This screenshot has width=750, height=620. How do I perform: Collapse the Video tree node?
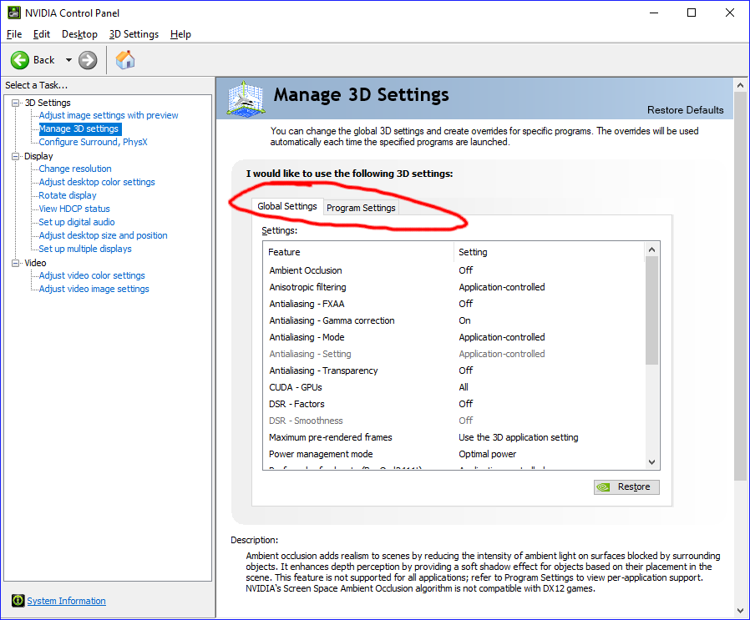click(x=16, y=263)
